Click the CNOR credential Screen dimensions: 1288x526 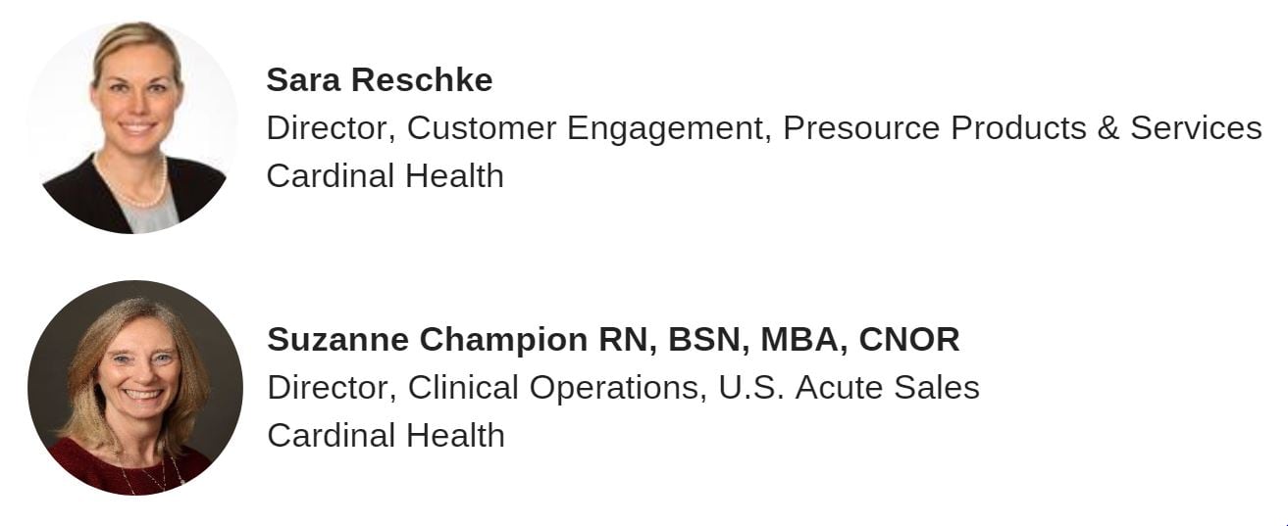[908, 340]
